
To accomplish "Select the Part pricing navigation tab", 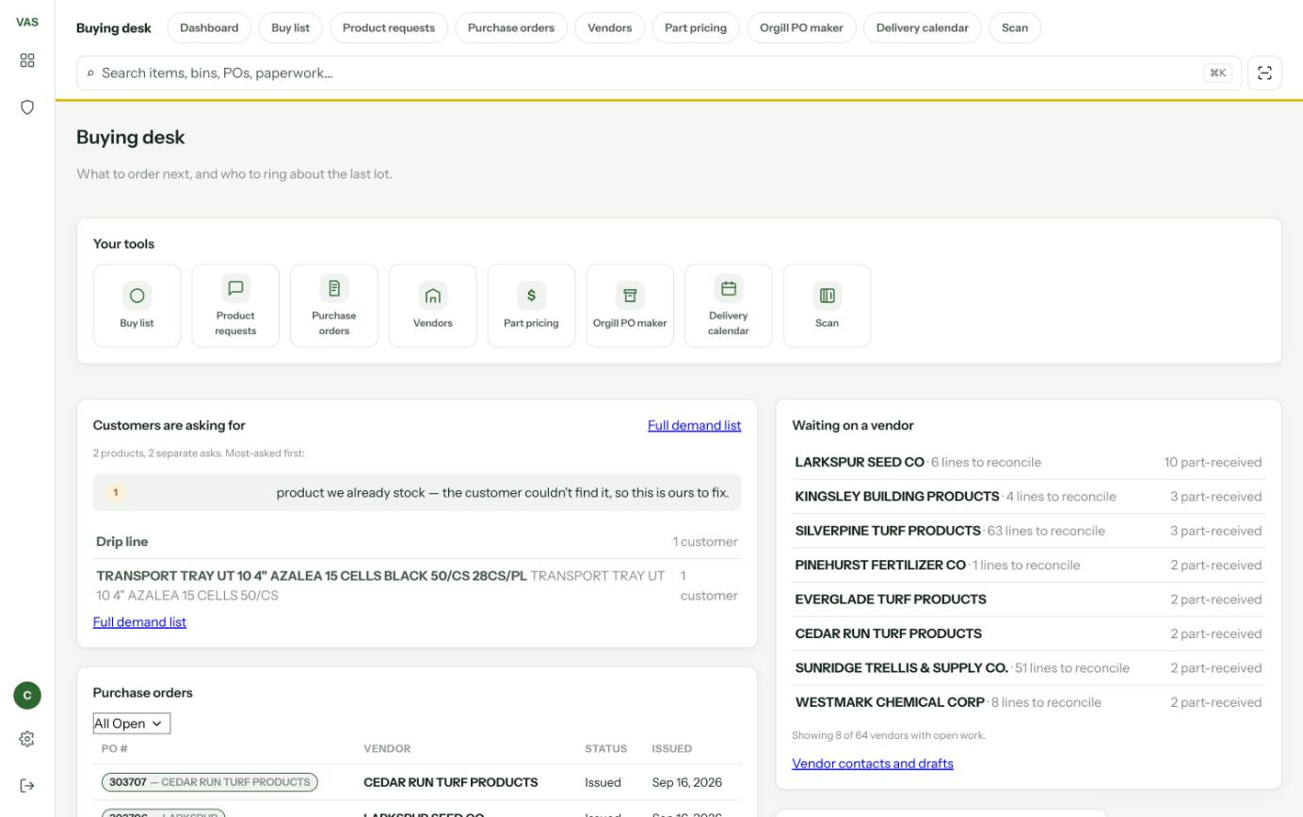I will pos(696,28).
